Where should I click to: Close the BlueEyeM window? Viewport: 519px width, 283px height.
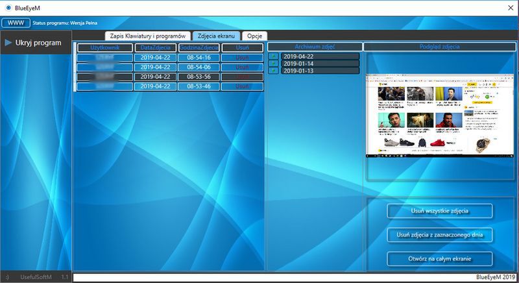511,8
